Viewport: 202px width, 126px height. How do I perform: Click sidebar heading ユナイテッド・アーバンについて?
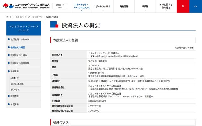(24, 28)
